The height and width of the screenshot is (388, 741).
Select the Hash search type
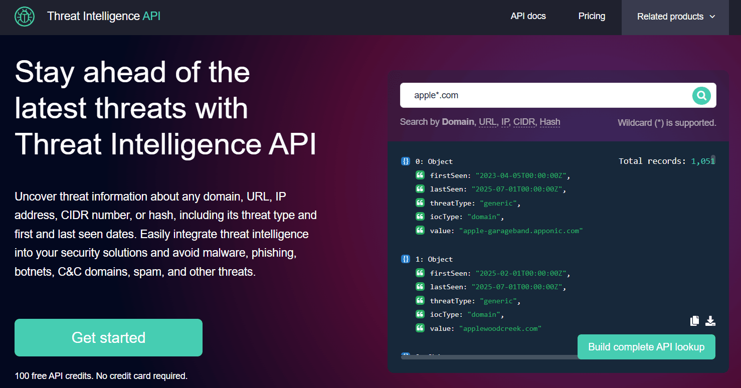coord(550,122)
